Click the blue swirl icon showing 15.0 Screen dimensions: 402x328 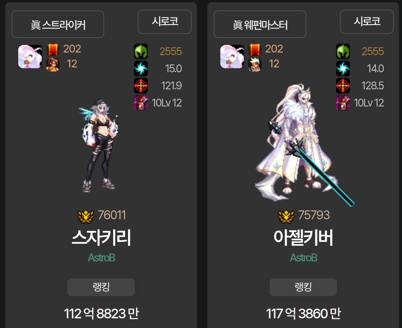[141, 69]
